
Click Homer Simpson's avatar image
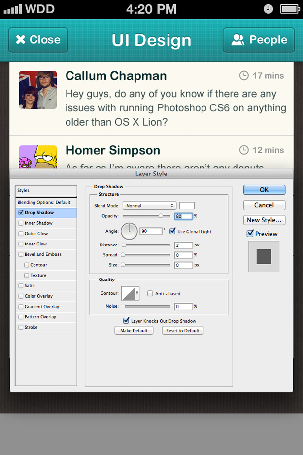(38, 156)
